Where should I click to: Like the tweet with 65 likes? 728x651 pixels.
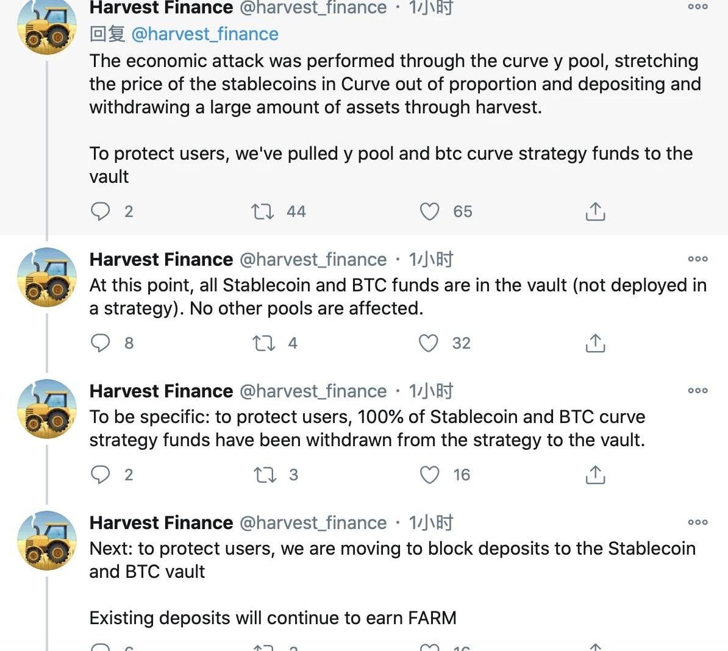coord(429,212)
